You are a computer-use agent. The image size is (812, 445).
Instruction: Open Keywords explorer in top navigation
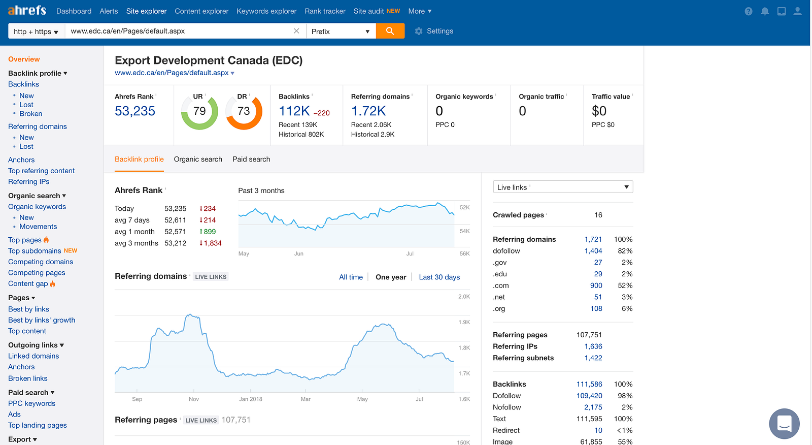[266, 11]
